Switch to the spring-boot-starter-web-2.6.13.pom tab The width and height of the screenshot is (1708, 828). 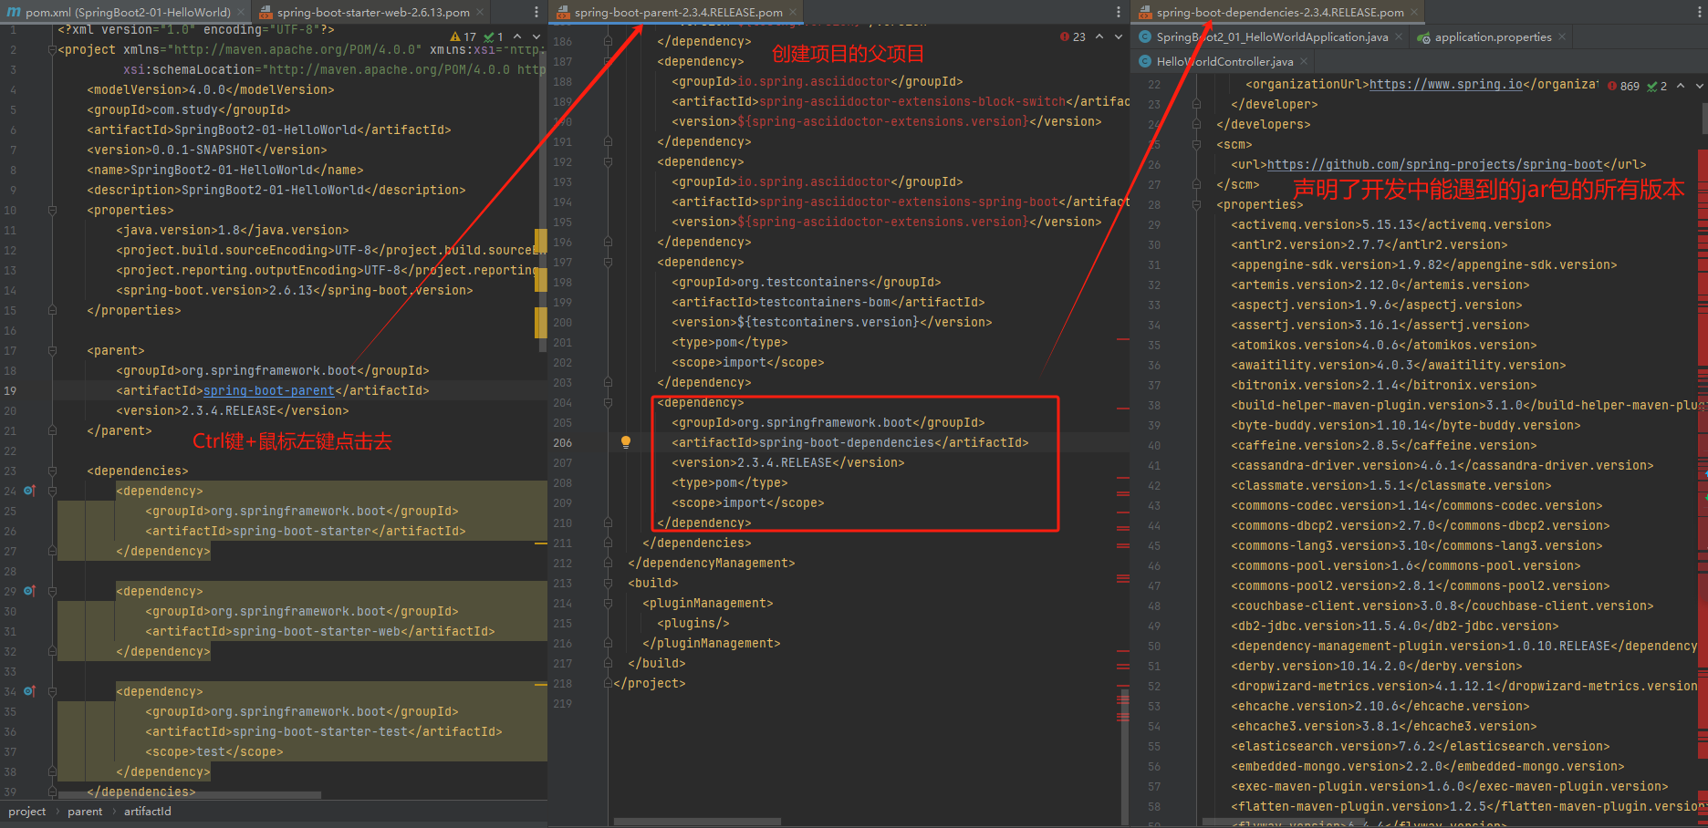(x=373, y=12)
